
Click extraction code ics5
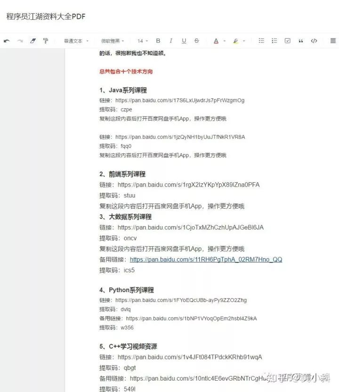[x=129, y=270]
